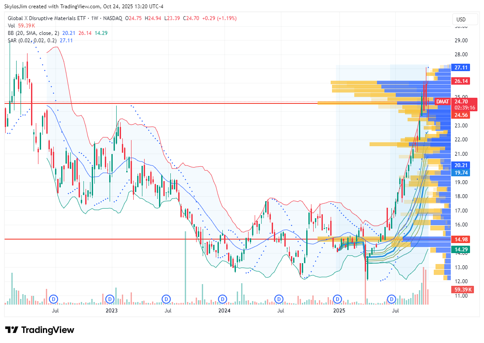This screenshot has width=484, height=343.
Task: Select the DMAT symbol label on price axis
Action: tap(443, 102)
